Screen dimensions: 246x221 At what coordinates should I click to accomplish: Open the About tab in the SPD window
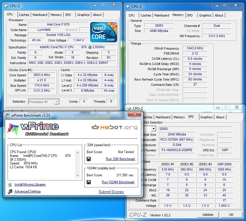(220, 117)
